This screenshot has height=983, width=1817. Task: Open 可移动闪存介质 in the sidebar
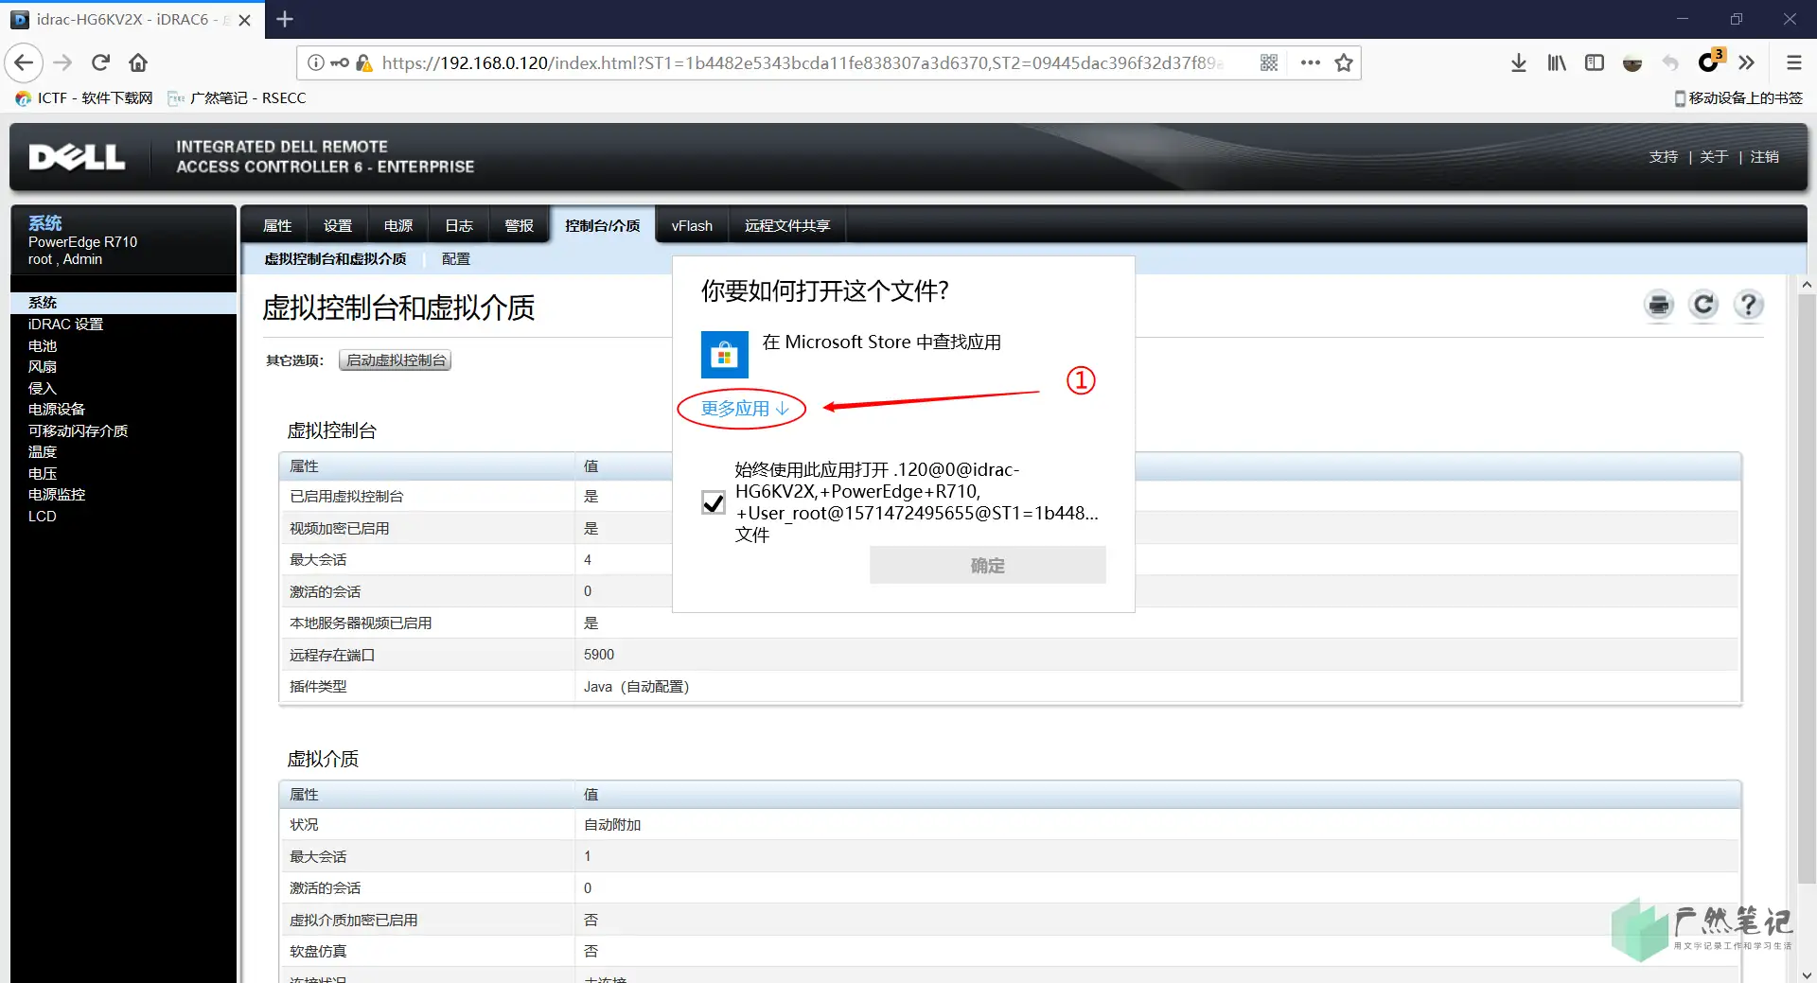click(78, 431)
